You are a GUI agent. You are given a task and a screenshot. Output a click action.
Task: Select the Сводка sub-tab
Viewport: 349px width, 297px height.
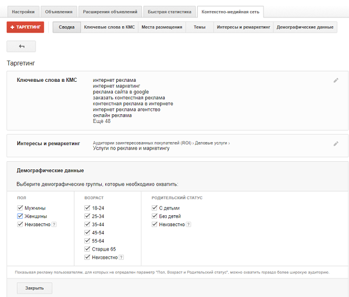[x=67, y=27]
